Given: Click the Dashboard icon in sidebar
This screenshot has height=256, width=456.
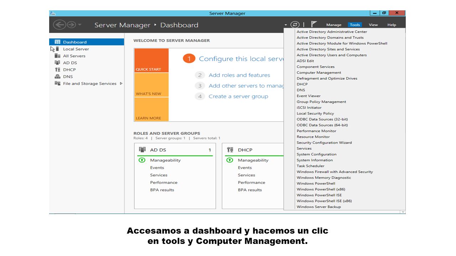Looking at the screenshot, I should [x=57, y=42].
